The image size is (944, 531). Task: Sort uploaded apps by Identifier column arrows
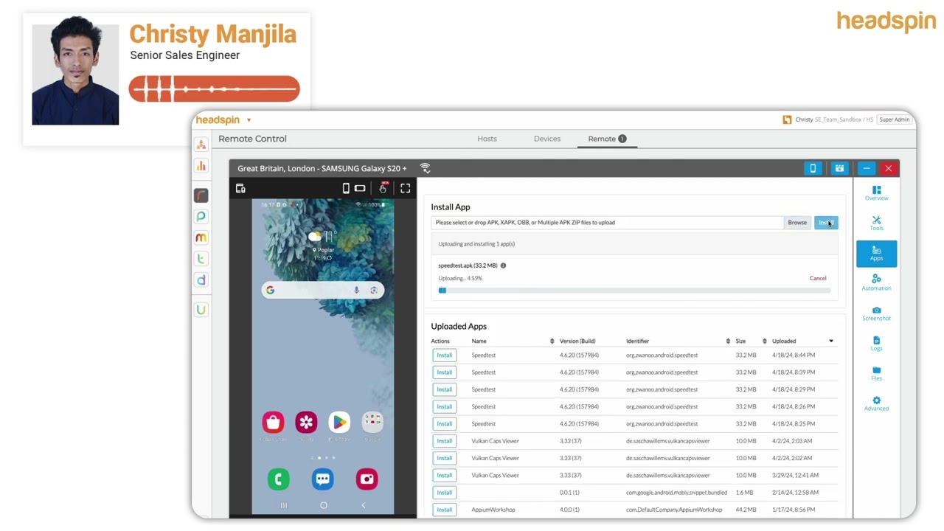(x=728, y=341)
